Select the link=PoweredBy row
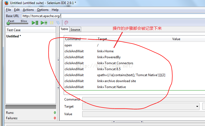 click(134, 57)
